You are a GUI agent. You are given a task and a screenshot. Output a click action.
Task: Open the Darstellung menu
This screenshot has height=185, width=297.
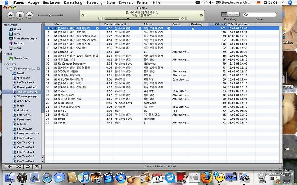pos(73,2)
